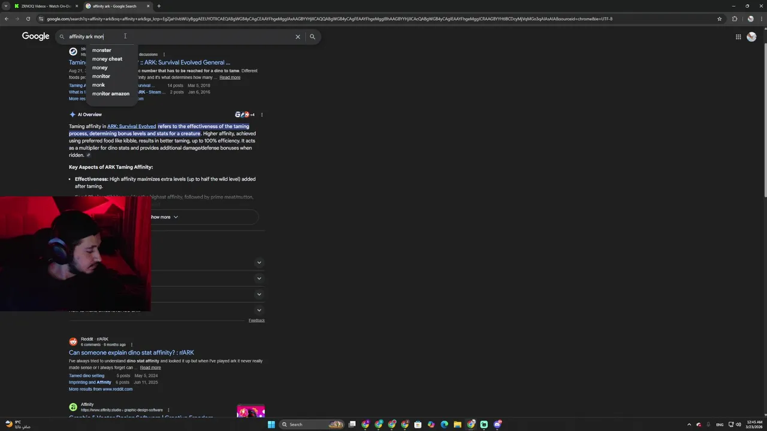Open three-dot menu on Affinity studio result
This screenshot has width=767, height=431.
pos(168,410)
